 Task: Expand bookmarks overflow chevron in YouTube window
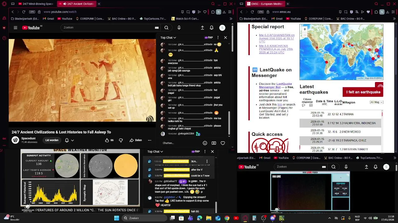231,19
